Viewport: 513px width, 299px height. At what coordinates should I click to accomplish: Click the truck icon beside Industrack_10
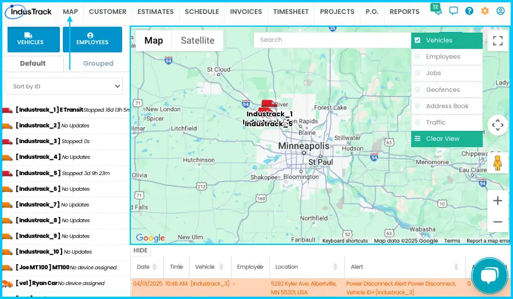(x=8, y=252)
